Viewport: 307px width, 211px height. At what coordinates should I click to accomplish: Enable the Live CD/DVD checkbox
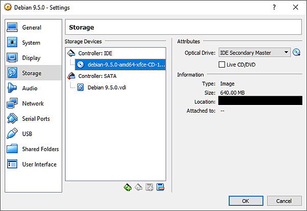tap(222, 65)
